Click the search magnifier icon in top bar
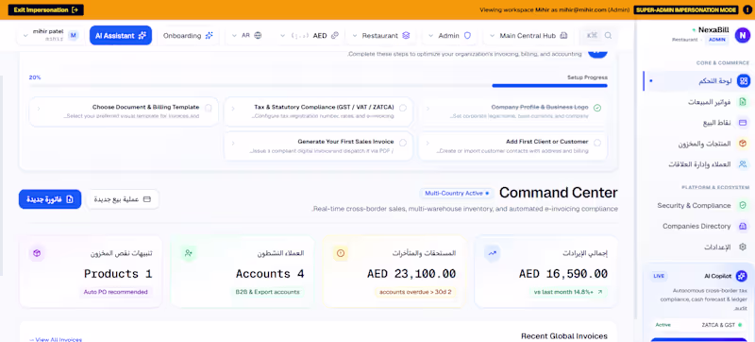This screenshot has width=755, height=342. (608, 35)
